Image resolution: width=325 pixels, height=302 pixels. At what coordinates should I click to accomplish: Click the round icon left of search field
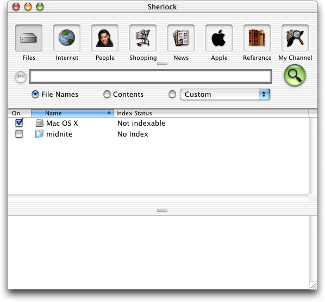pos(21,77)
